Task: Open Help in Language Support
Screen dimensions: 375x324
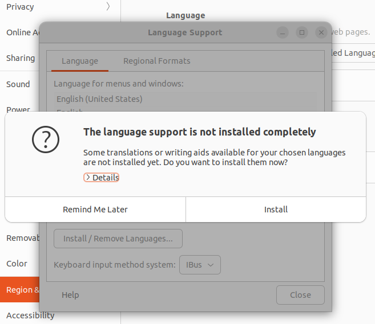Action: 70,295
